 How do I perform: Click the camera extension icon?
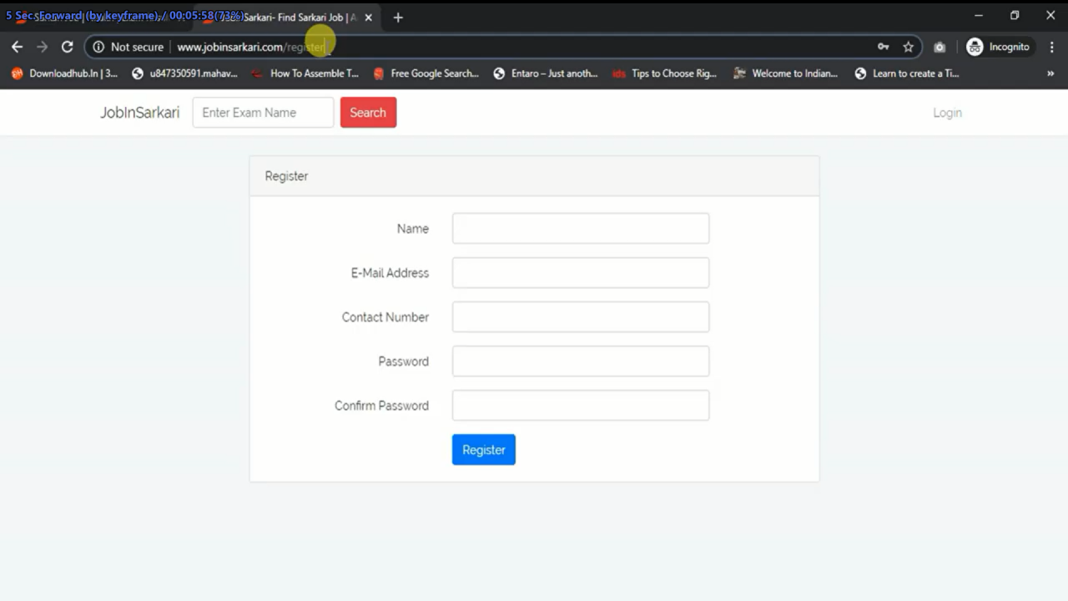click(940, 47)
